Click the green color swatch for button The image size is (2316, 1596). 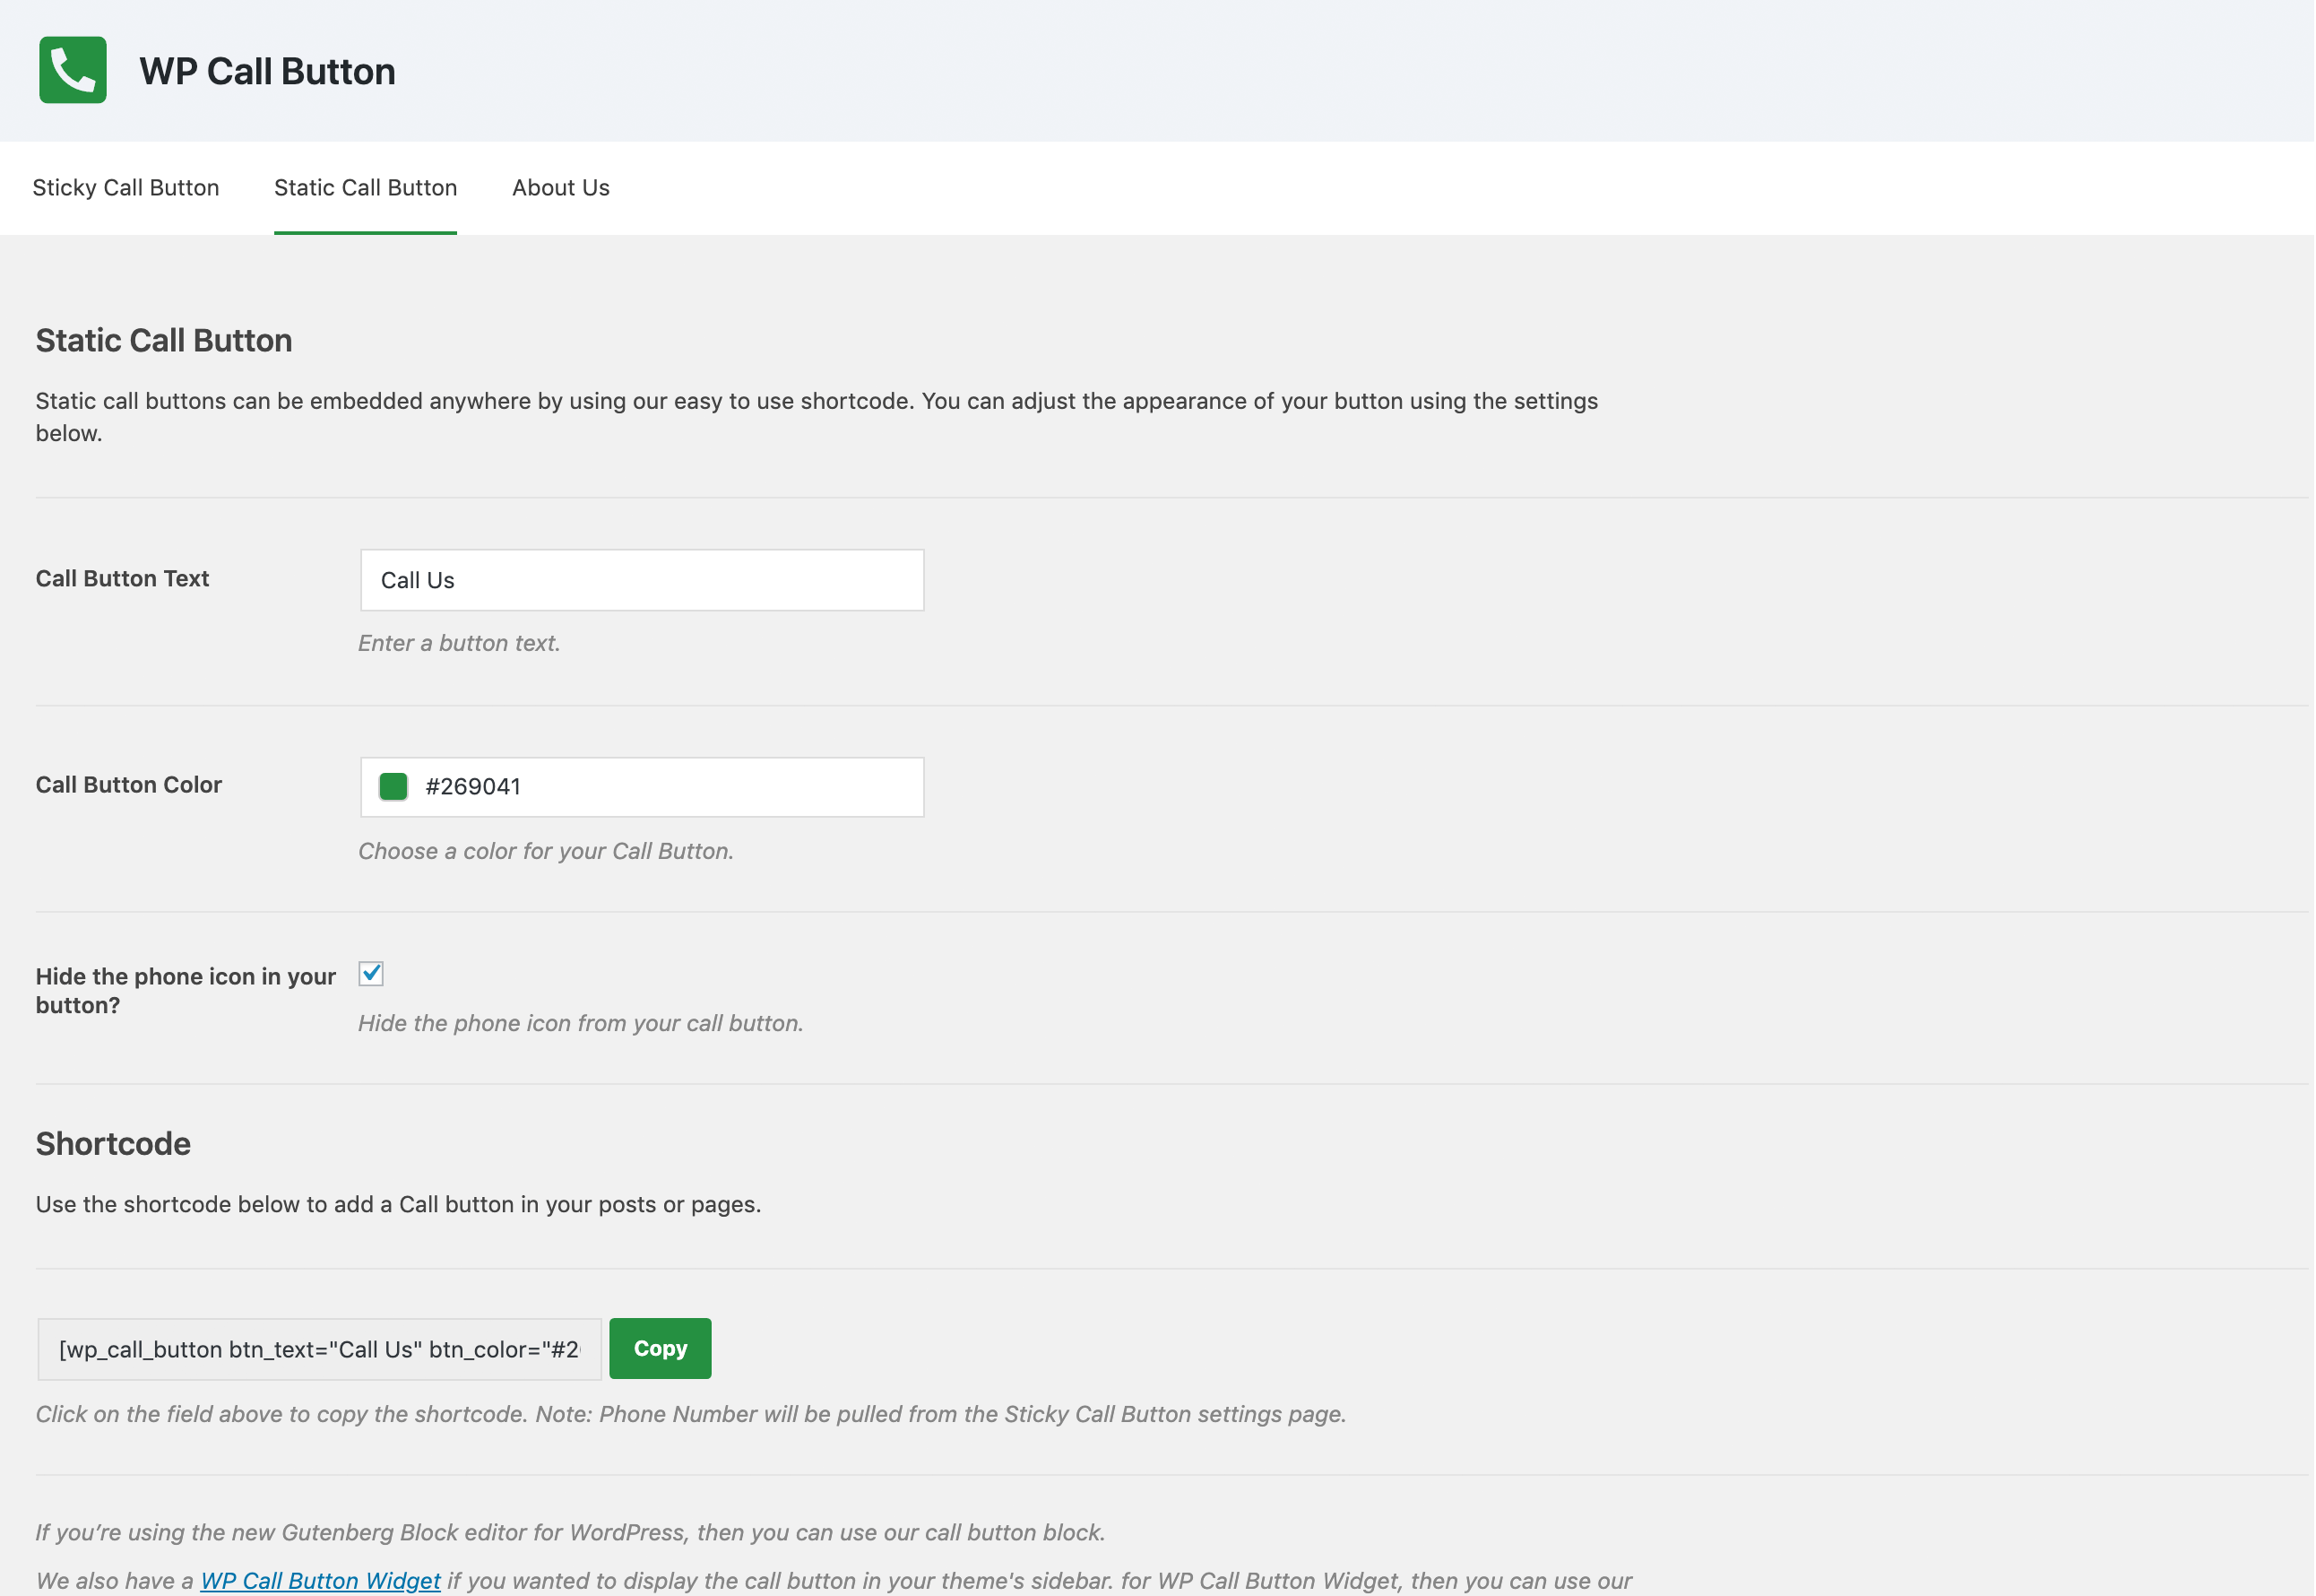point(393,786)
